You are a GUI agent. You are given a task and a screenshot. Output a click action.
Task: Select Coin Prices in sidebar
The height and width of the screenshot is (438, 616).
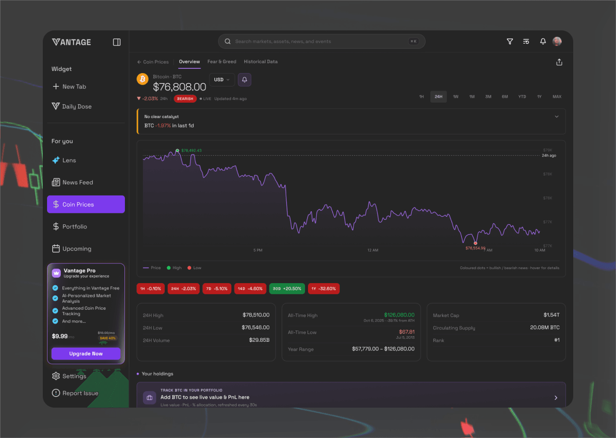[86, 204]
